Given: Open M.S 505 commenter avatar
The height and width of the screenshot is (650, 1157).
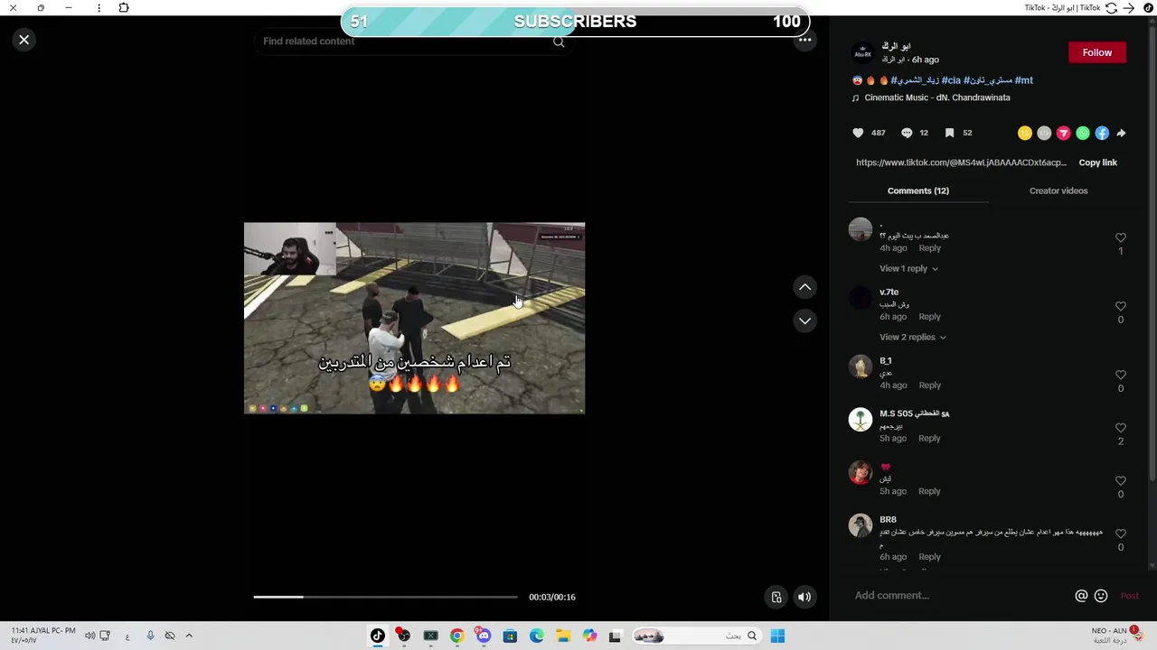Looking at the screenshot, I should [x=861, y=419].
